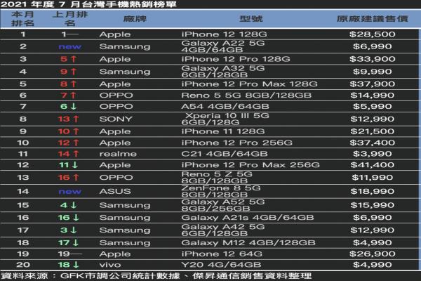This screenshot has width=421, height=281.
Task: Click the $3,990 price
Action: tap(372, 154)
